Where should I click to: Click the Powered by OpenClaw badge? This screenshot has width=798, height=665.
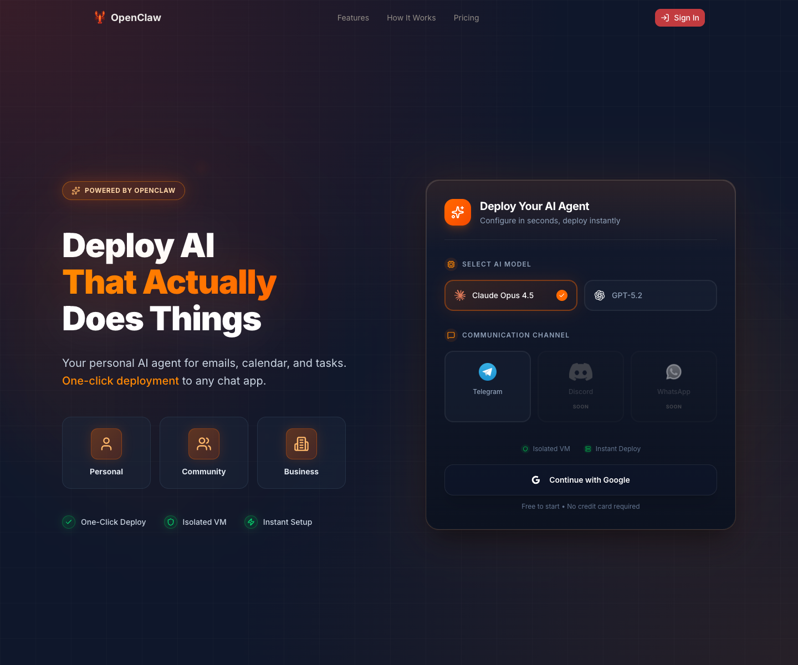pos(124,191)
